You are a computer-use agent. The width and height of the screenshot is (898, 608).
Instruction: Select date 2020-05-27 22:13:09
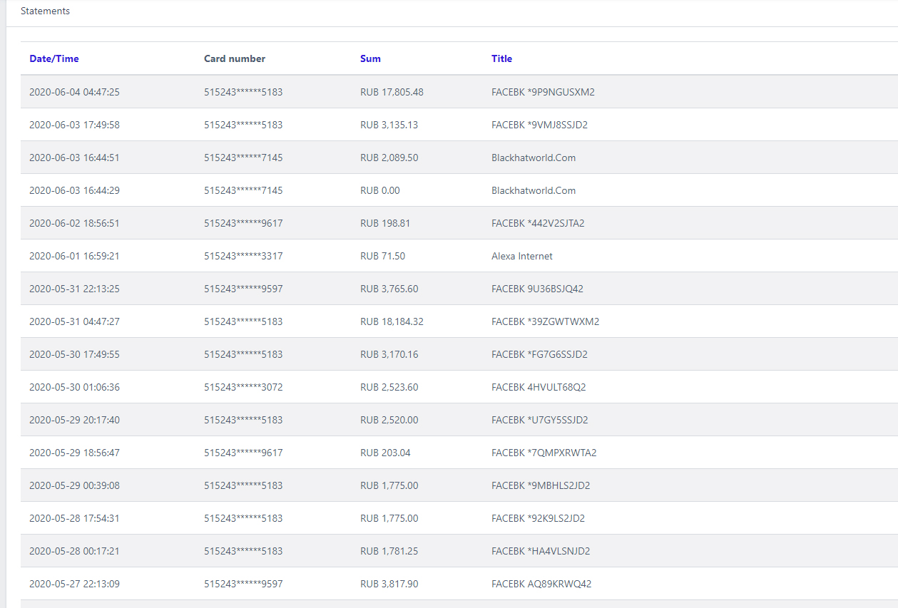tap(74, 584)
